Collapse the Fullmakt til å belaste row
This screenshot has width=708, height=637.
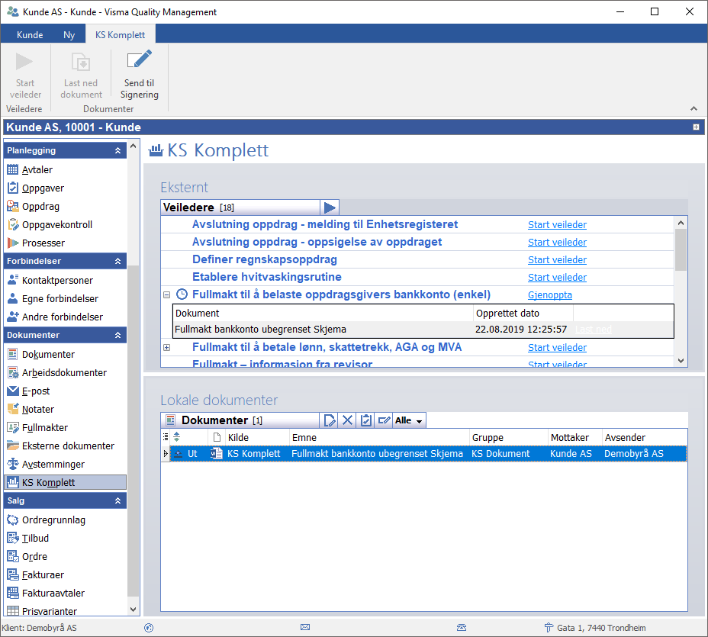coord(166,294)
